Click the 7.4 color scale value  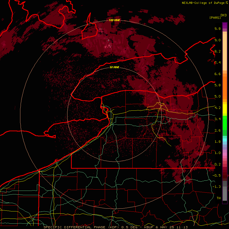(218, 63)
